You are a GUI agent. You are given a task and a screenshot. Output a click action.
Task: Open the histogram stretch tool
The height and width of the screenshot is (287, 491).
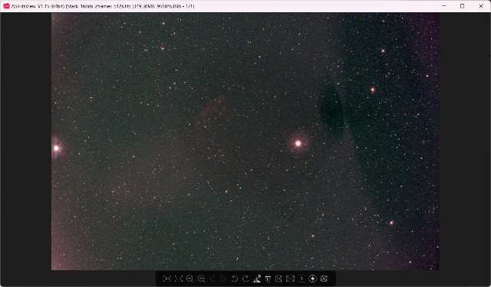coord(257,279)
